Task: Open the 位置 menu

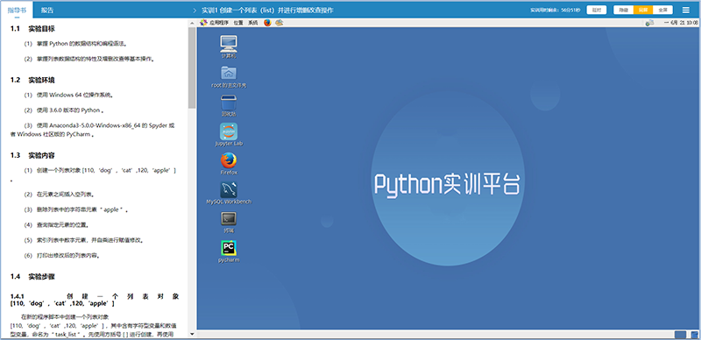Action: point(238,23)
